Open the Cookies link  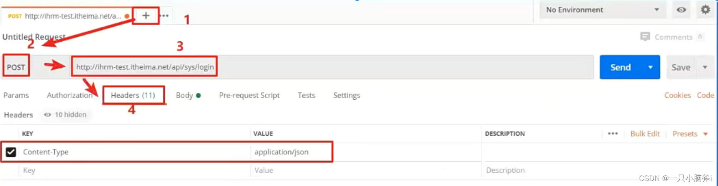[677, 95]
